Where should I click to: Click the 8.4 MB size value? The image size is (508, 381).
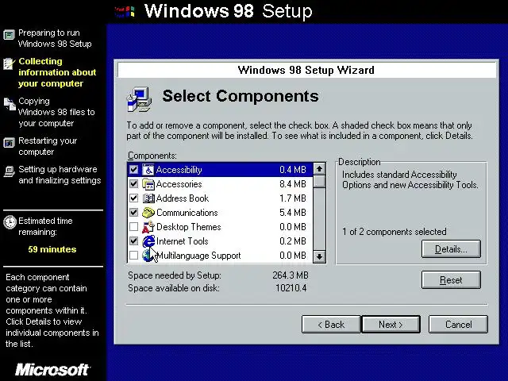293,184
